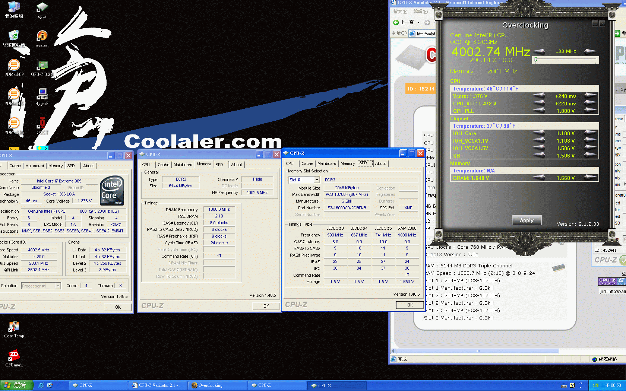Click the PC3-10700H Max Bandwidth value
626x391 pixels.
point(347,194)
